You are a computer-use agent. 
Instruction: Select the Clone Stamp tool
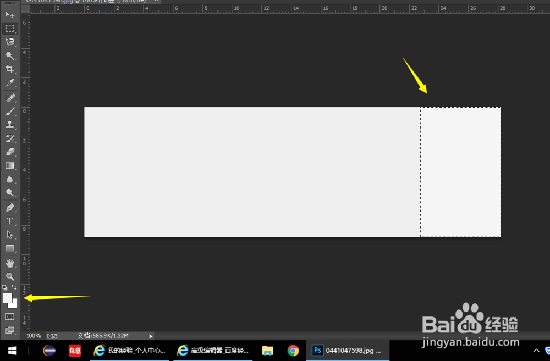click(10, 125)
